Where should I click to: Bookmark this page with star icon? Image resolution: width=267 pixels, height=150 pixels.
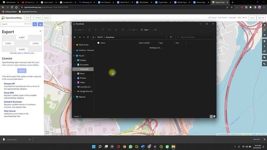point(232,7)
